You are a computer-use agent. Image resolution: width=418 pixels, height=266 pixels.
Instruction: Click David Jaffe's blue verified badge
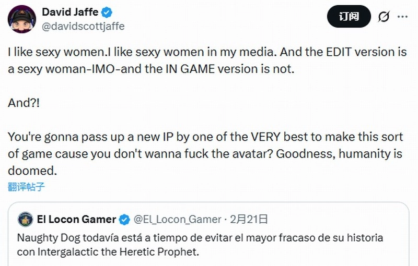(x=108, y=13)
